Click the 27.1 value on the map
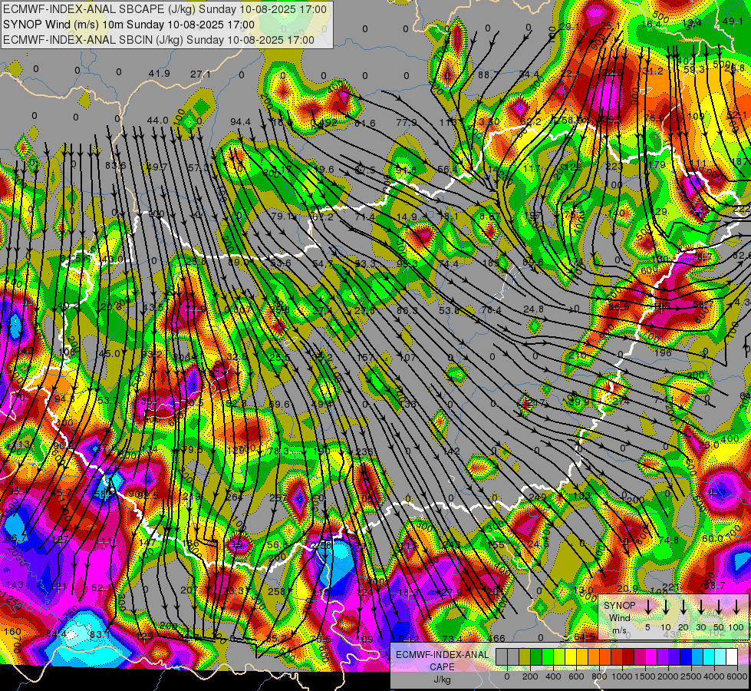The height and width of the screenshot is (691, 751). 200,74
